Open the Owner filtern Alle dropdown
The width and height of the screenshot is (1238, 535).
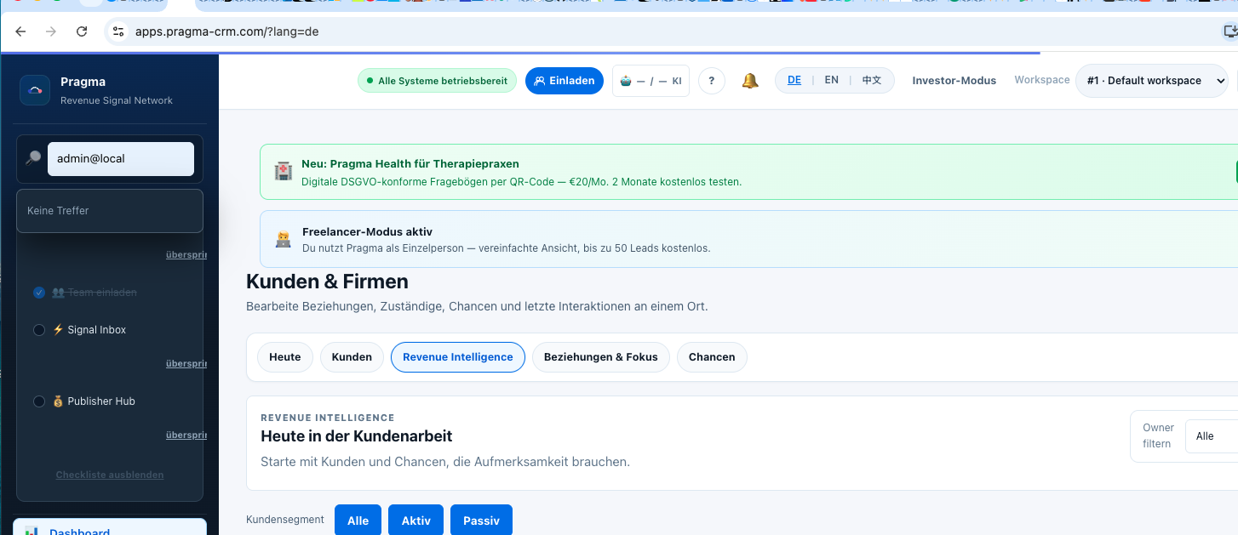click(1212, 436)
